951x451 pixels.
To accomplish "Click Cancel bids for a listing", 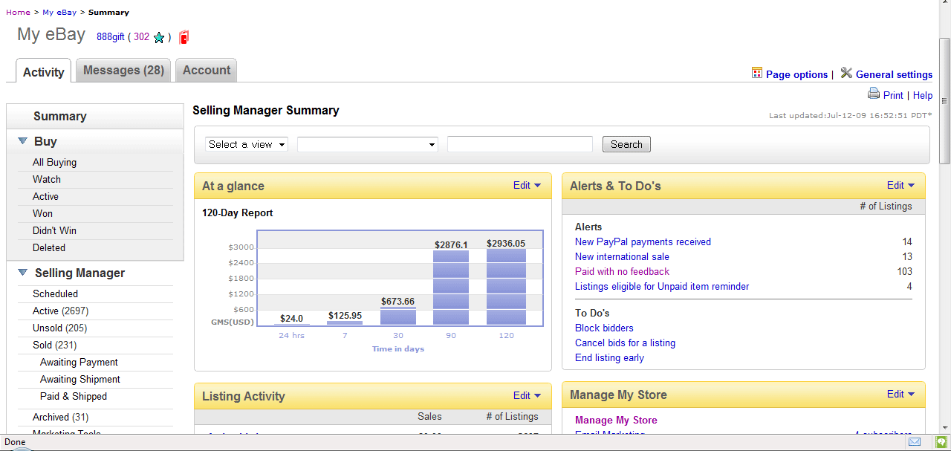I will pyautogui.click(x=625, y=343).
